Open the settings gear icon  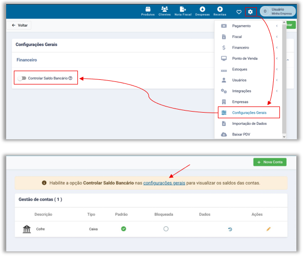250,12
